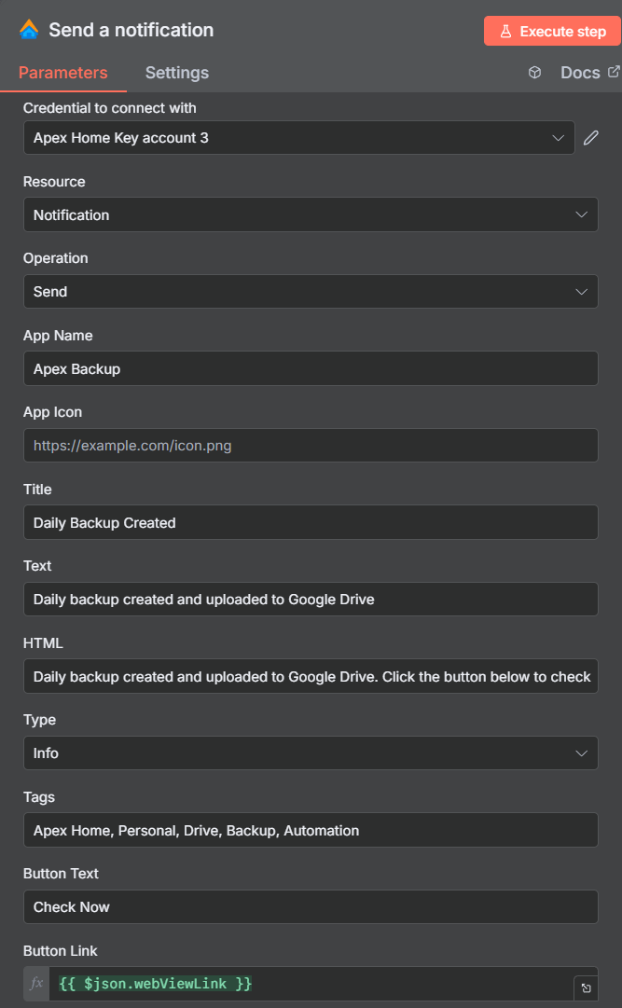622x1008 pixels.
Task: Select the pencil icon to edit credential
Action: [x=591, y=137]
